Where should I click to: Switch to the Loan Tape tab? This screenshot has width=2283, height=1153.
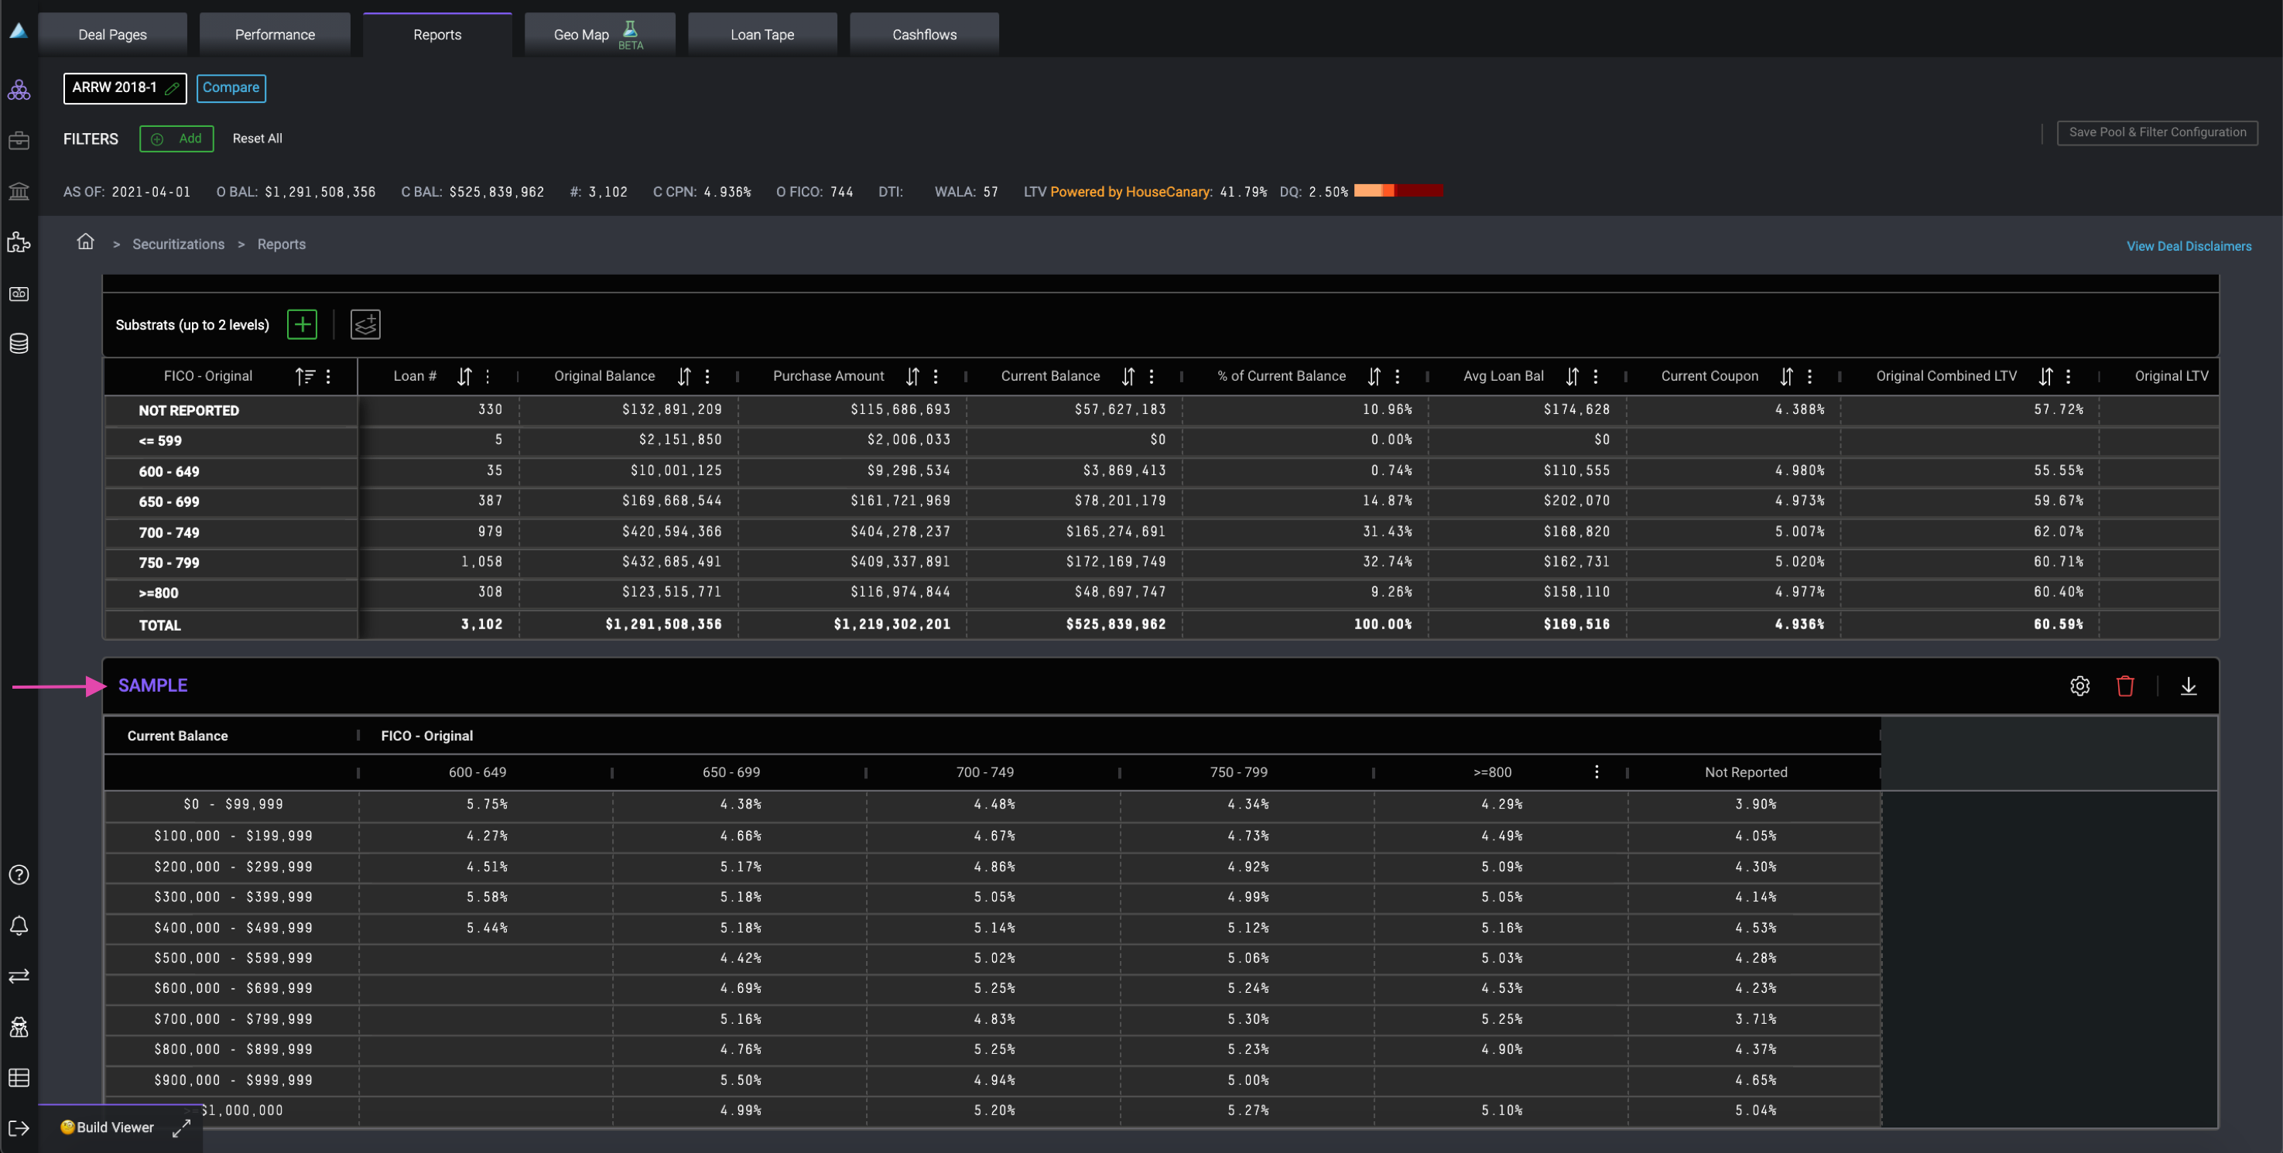[762, 35]
